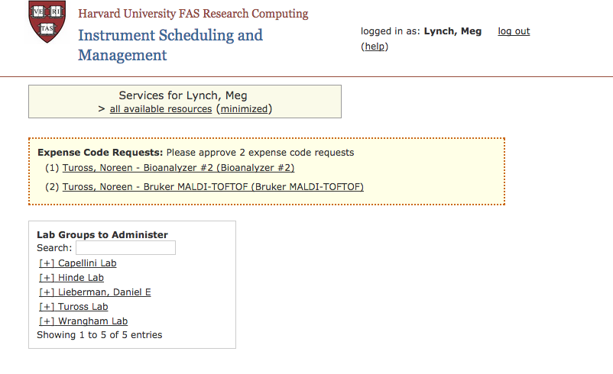Click the Harvard shield logo

coord(47,21)
